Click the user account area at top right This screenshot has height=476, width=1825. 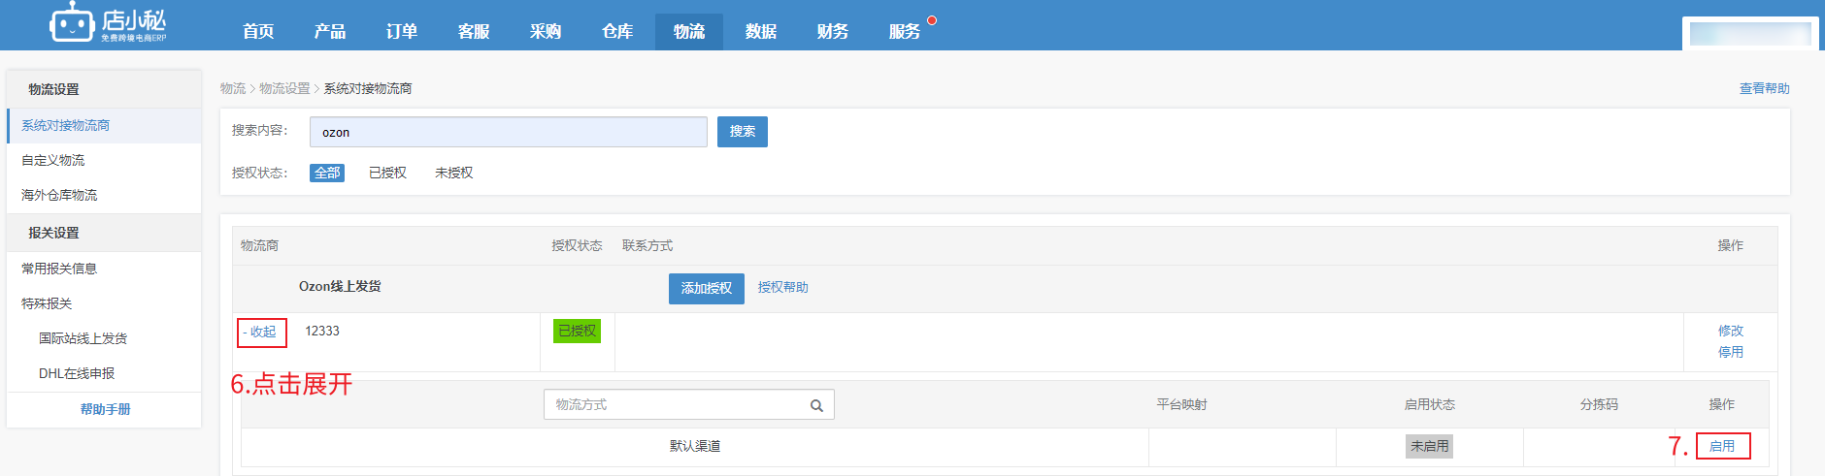click(x=1750, y=34)
